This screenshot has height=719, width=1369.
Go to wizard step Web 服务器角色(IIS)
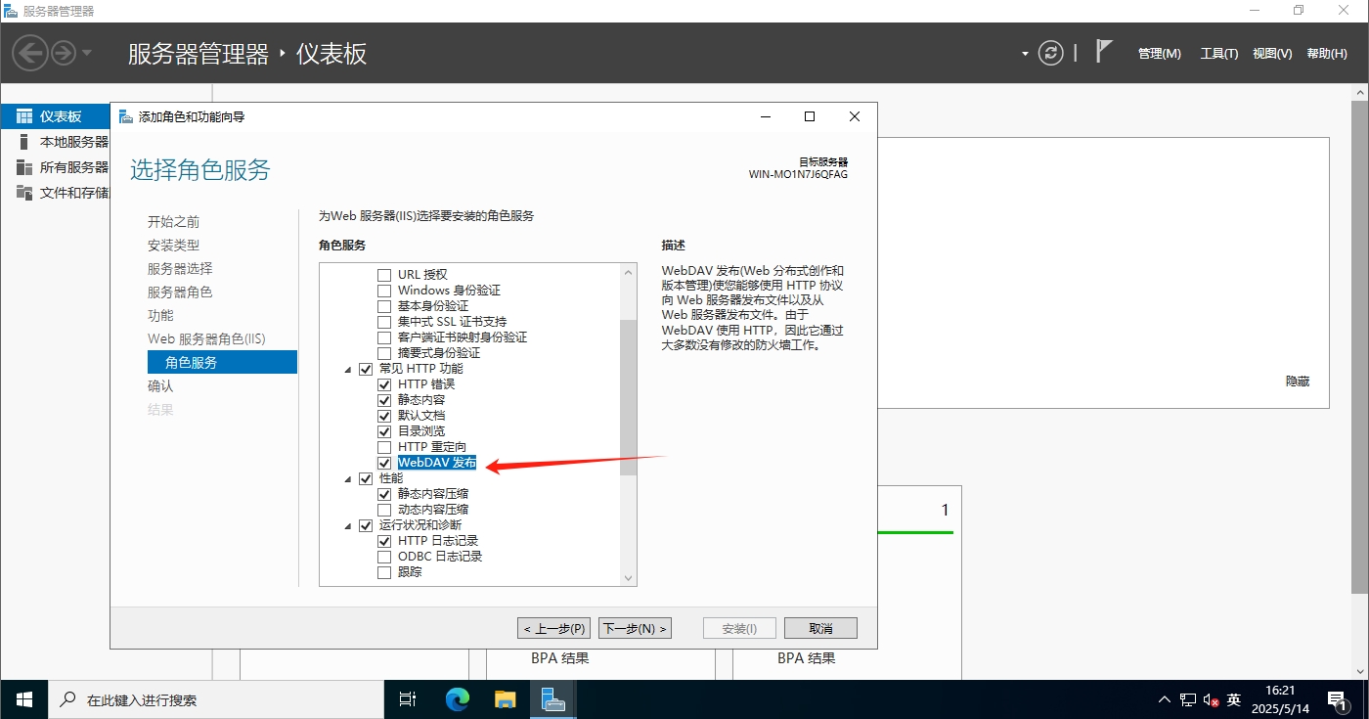[x=206, y=339]
